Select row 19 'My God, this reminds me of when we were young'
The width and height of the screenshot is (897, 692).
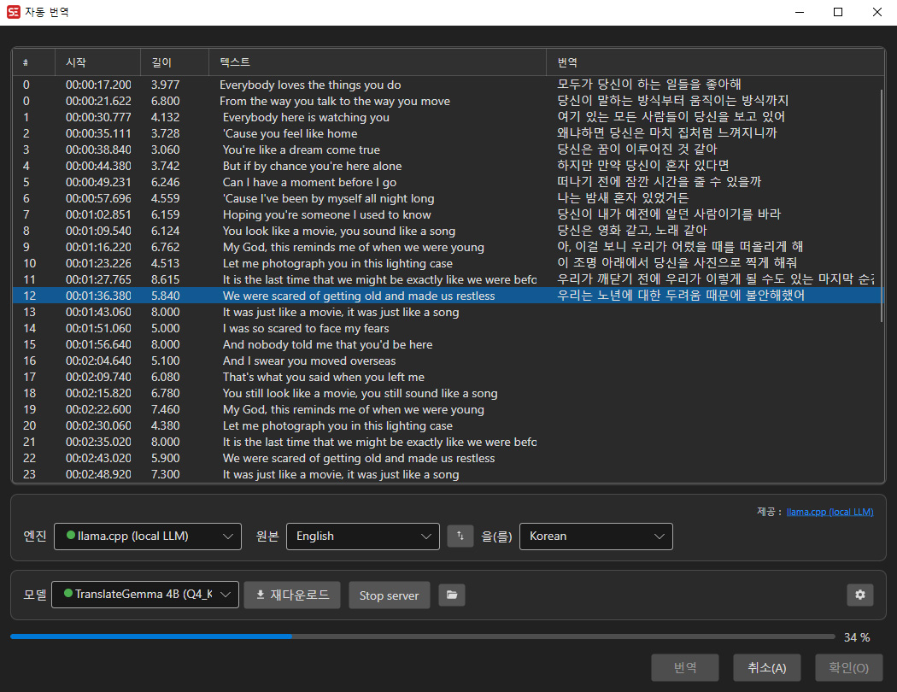446,409
